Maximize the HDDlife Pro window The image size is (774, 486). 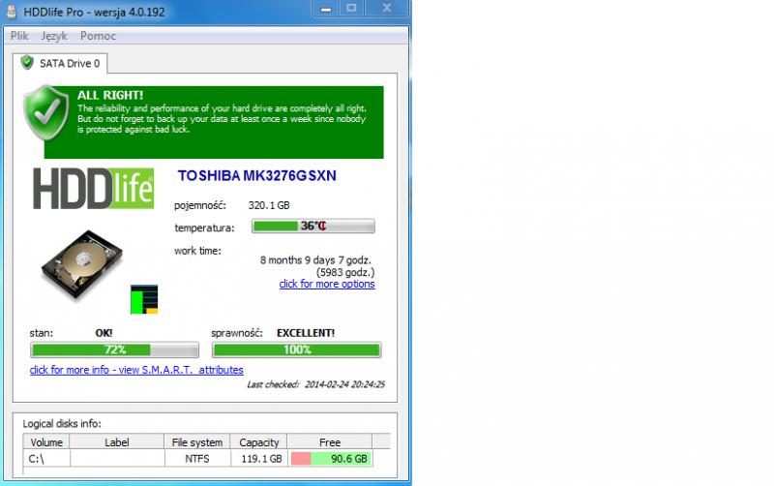coord(352,8)
